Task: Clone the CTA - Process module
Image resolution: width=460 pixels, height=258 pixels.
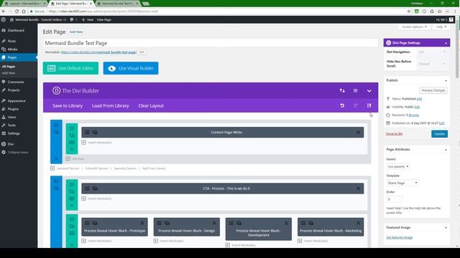Action: tap(95, 188)
